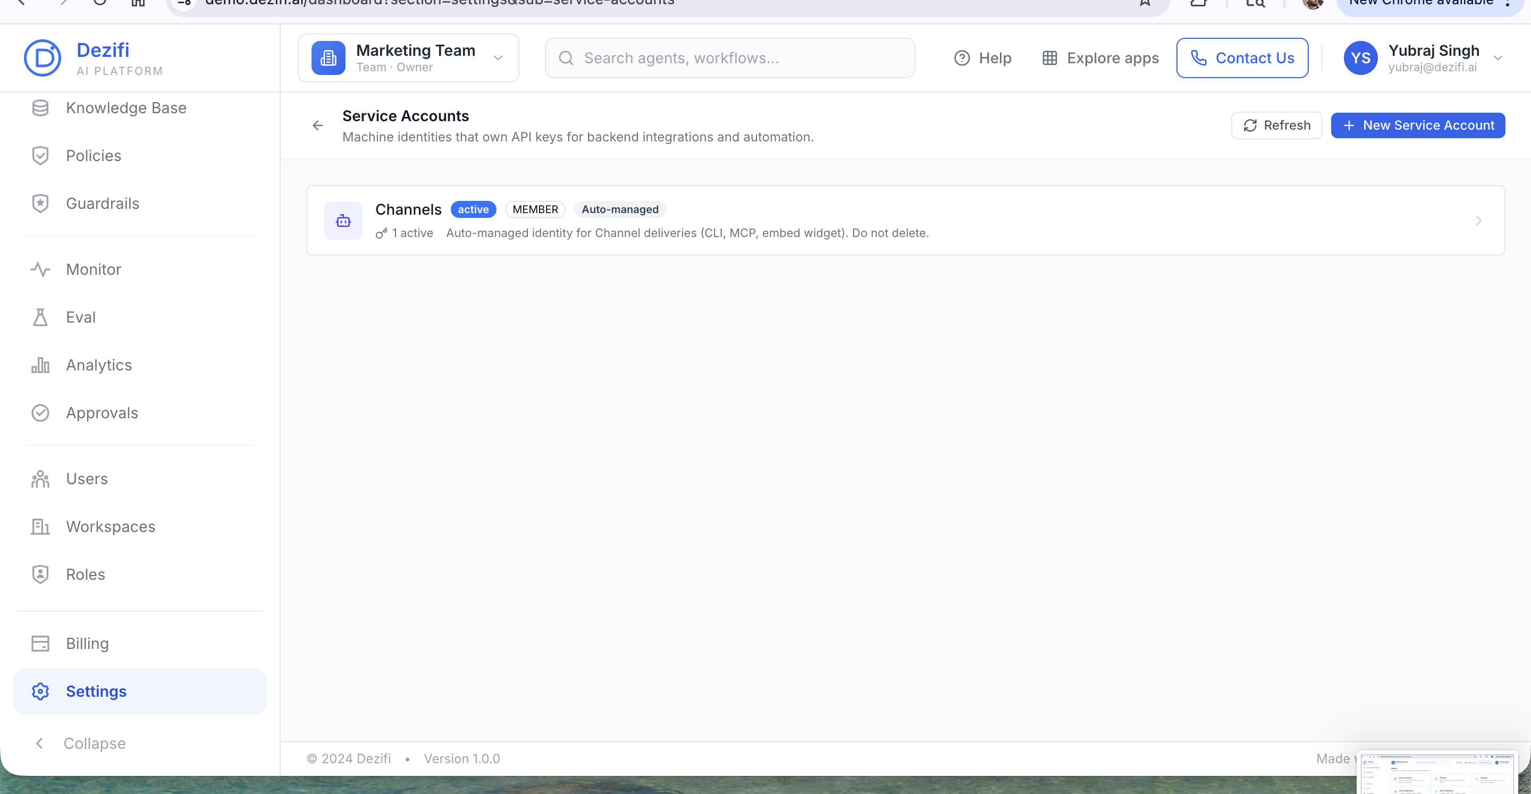Click the Knowledge Base database icon
This screenshot has height=794, width=1531.
[40, 107]
